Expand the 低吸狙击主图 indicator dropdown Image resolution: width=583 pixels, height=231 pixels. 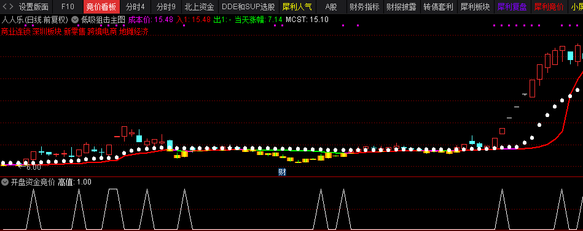pyautogui.click(x=75, y=20)
